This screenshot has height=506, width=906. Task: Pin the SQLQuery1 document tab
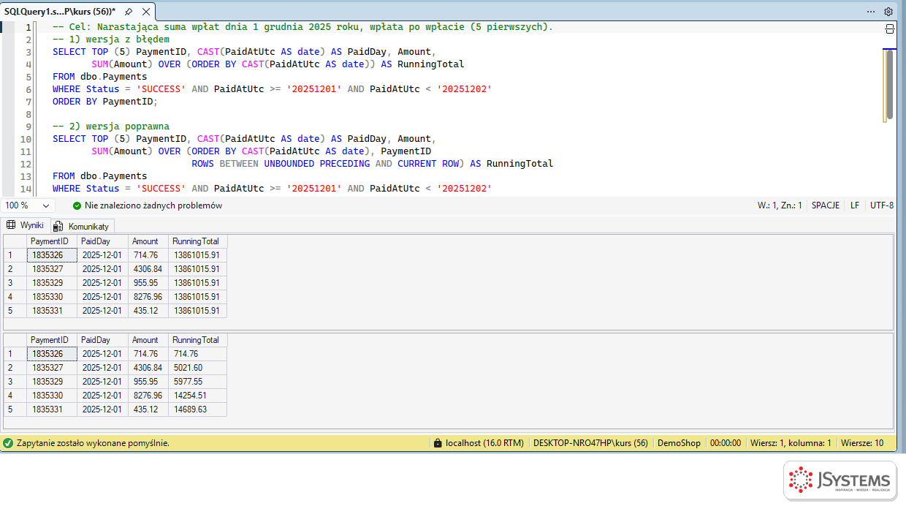point(129,12)
